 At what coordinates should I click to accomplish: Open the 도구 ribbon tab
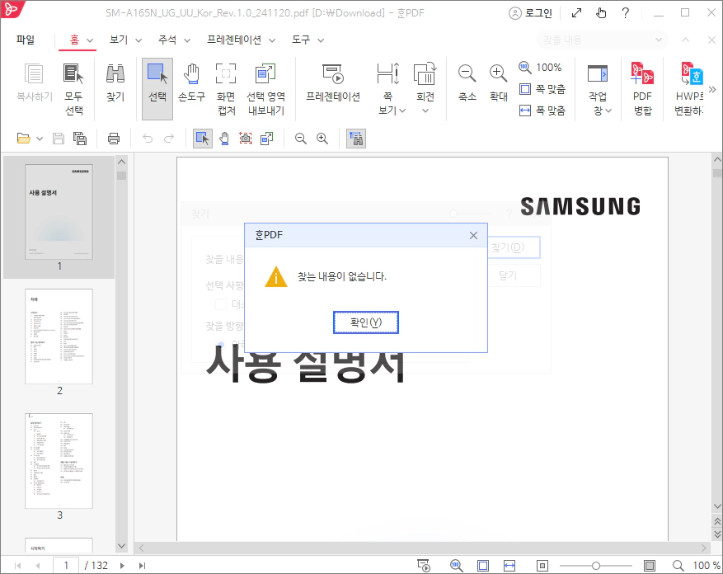tap(301, 40)
